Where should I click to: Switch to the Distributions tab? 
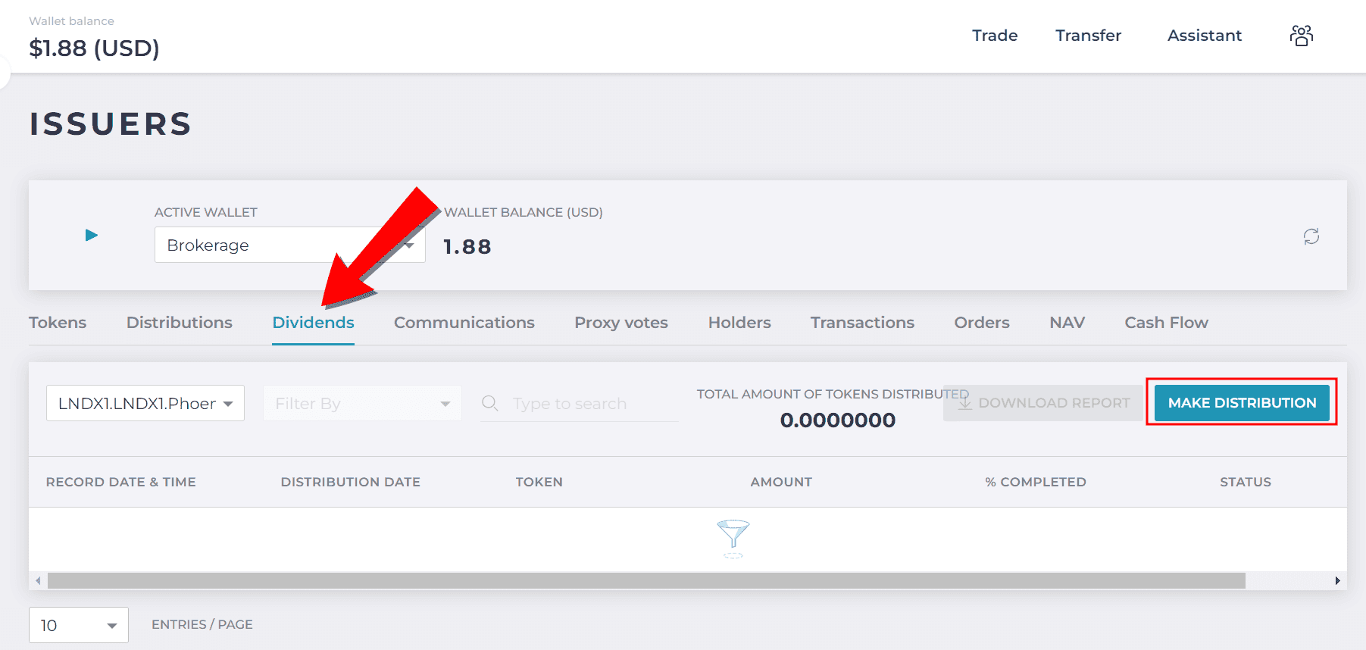[x=180, y=323]
